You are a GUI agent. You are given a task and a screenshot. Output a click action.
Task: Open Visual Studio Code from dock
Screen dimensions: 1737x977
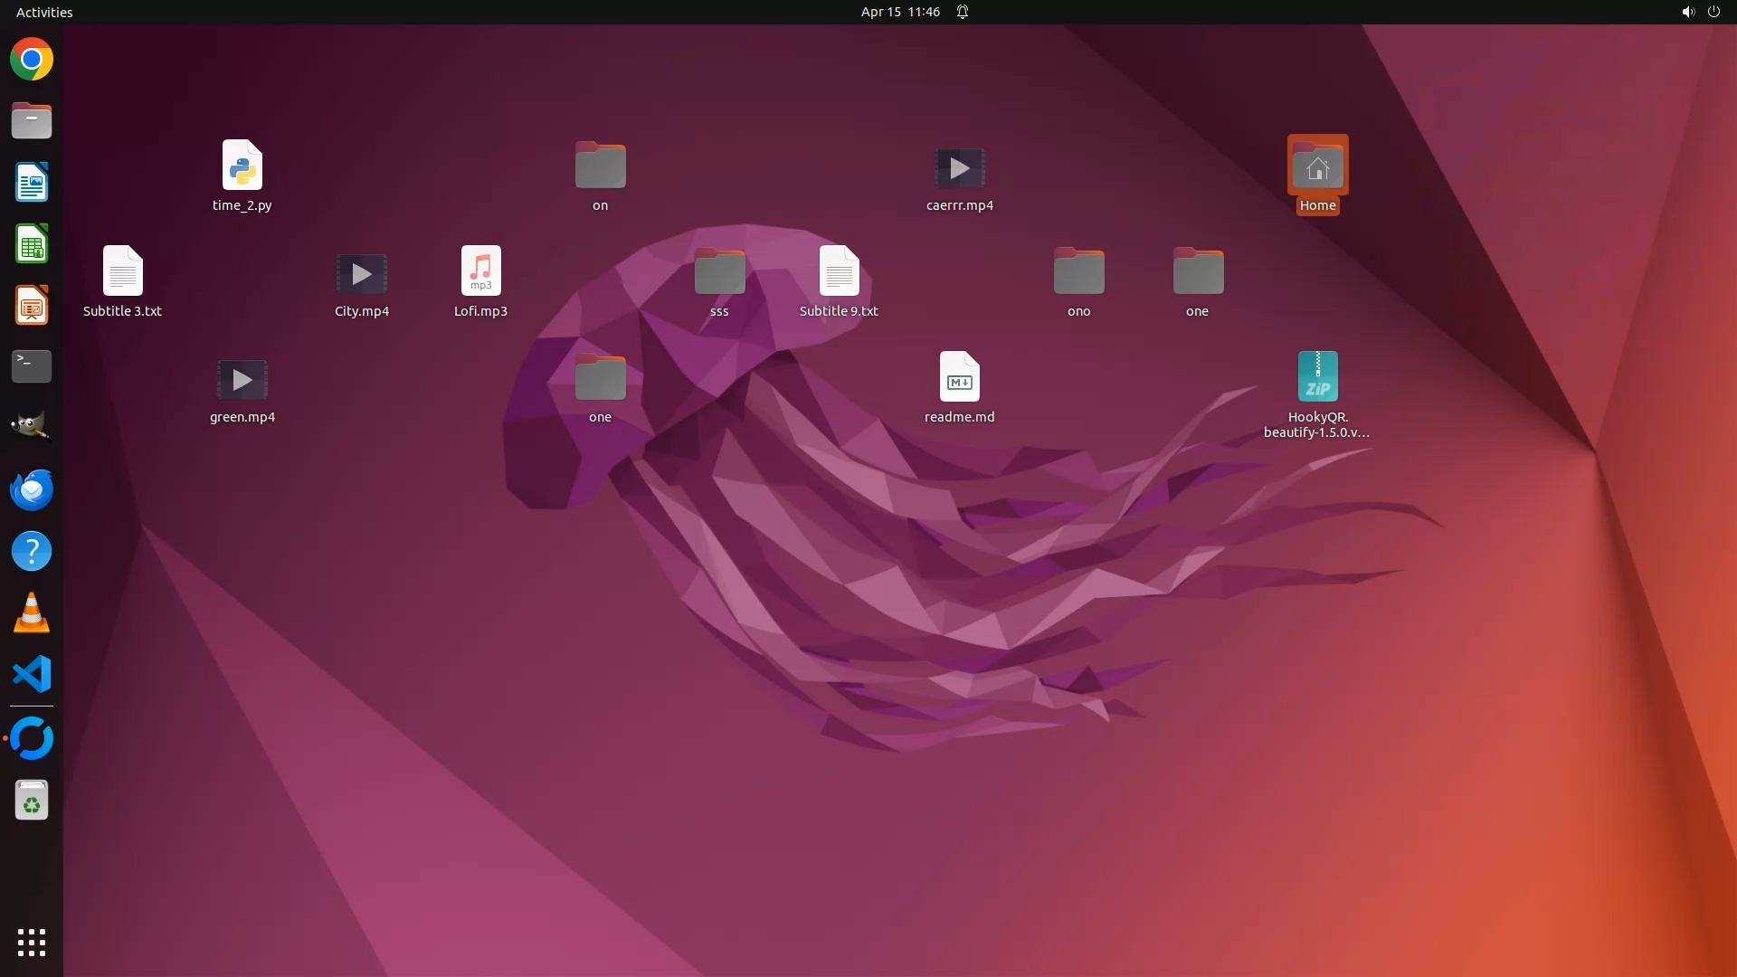tap(32, 675)
